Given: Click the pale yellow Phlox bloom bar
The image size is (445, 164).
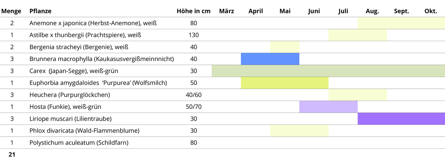Looking at the screenshot, I should [299, 131].
